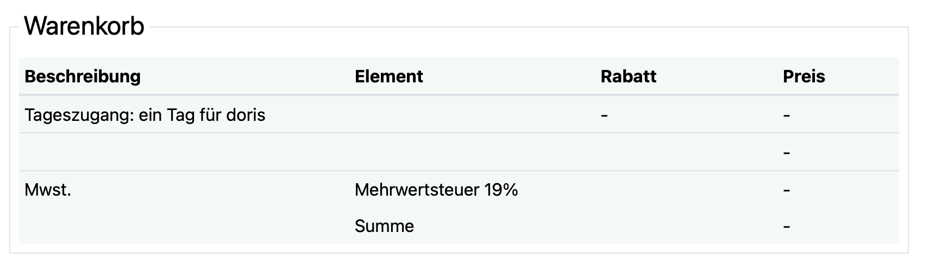The image size is (929, 271).
Task: Click the 'Mehrwertsteuer 19%' element text
Action: (436, 190)
